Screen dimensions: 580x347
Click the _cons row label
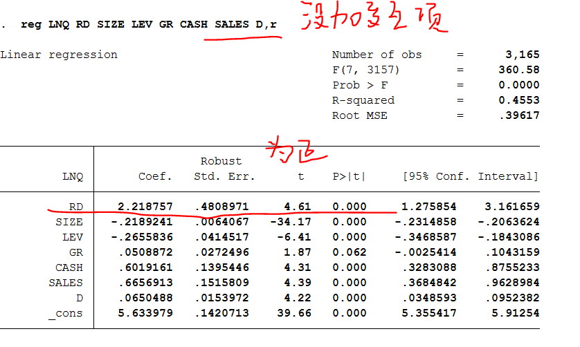[66, 313]
